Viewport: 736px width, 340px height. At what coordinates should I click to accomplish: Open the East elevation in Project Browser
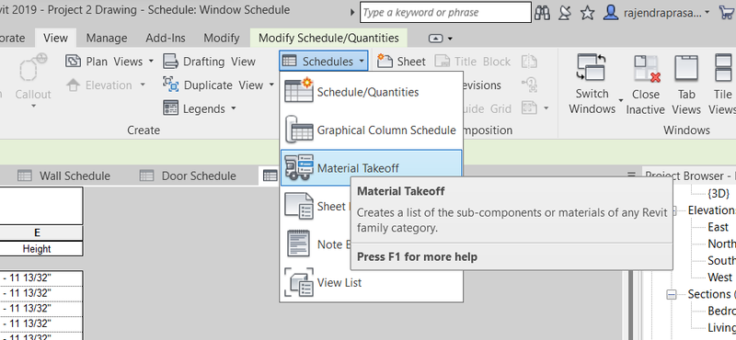pos(718,227)
